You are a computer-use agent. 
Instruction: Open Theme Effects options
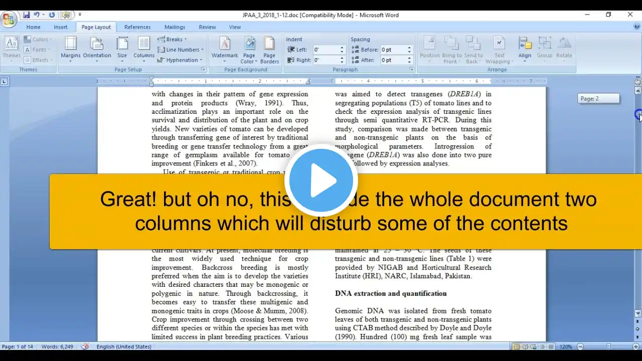38,60
